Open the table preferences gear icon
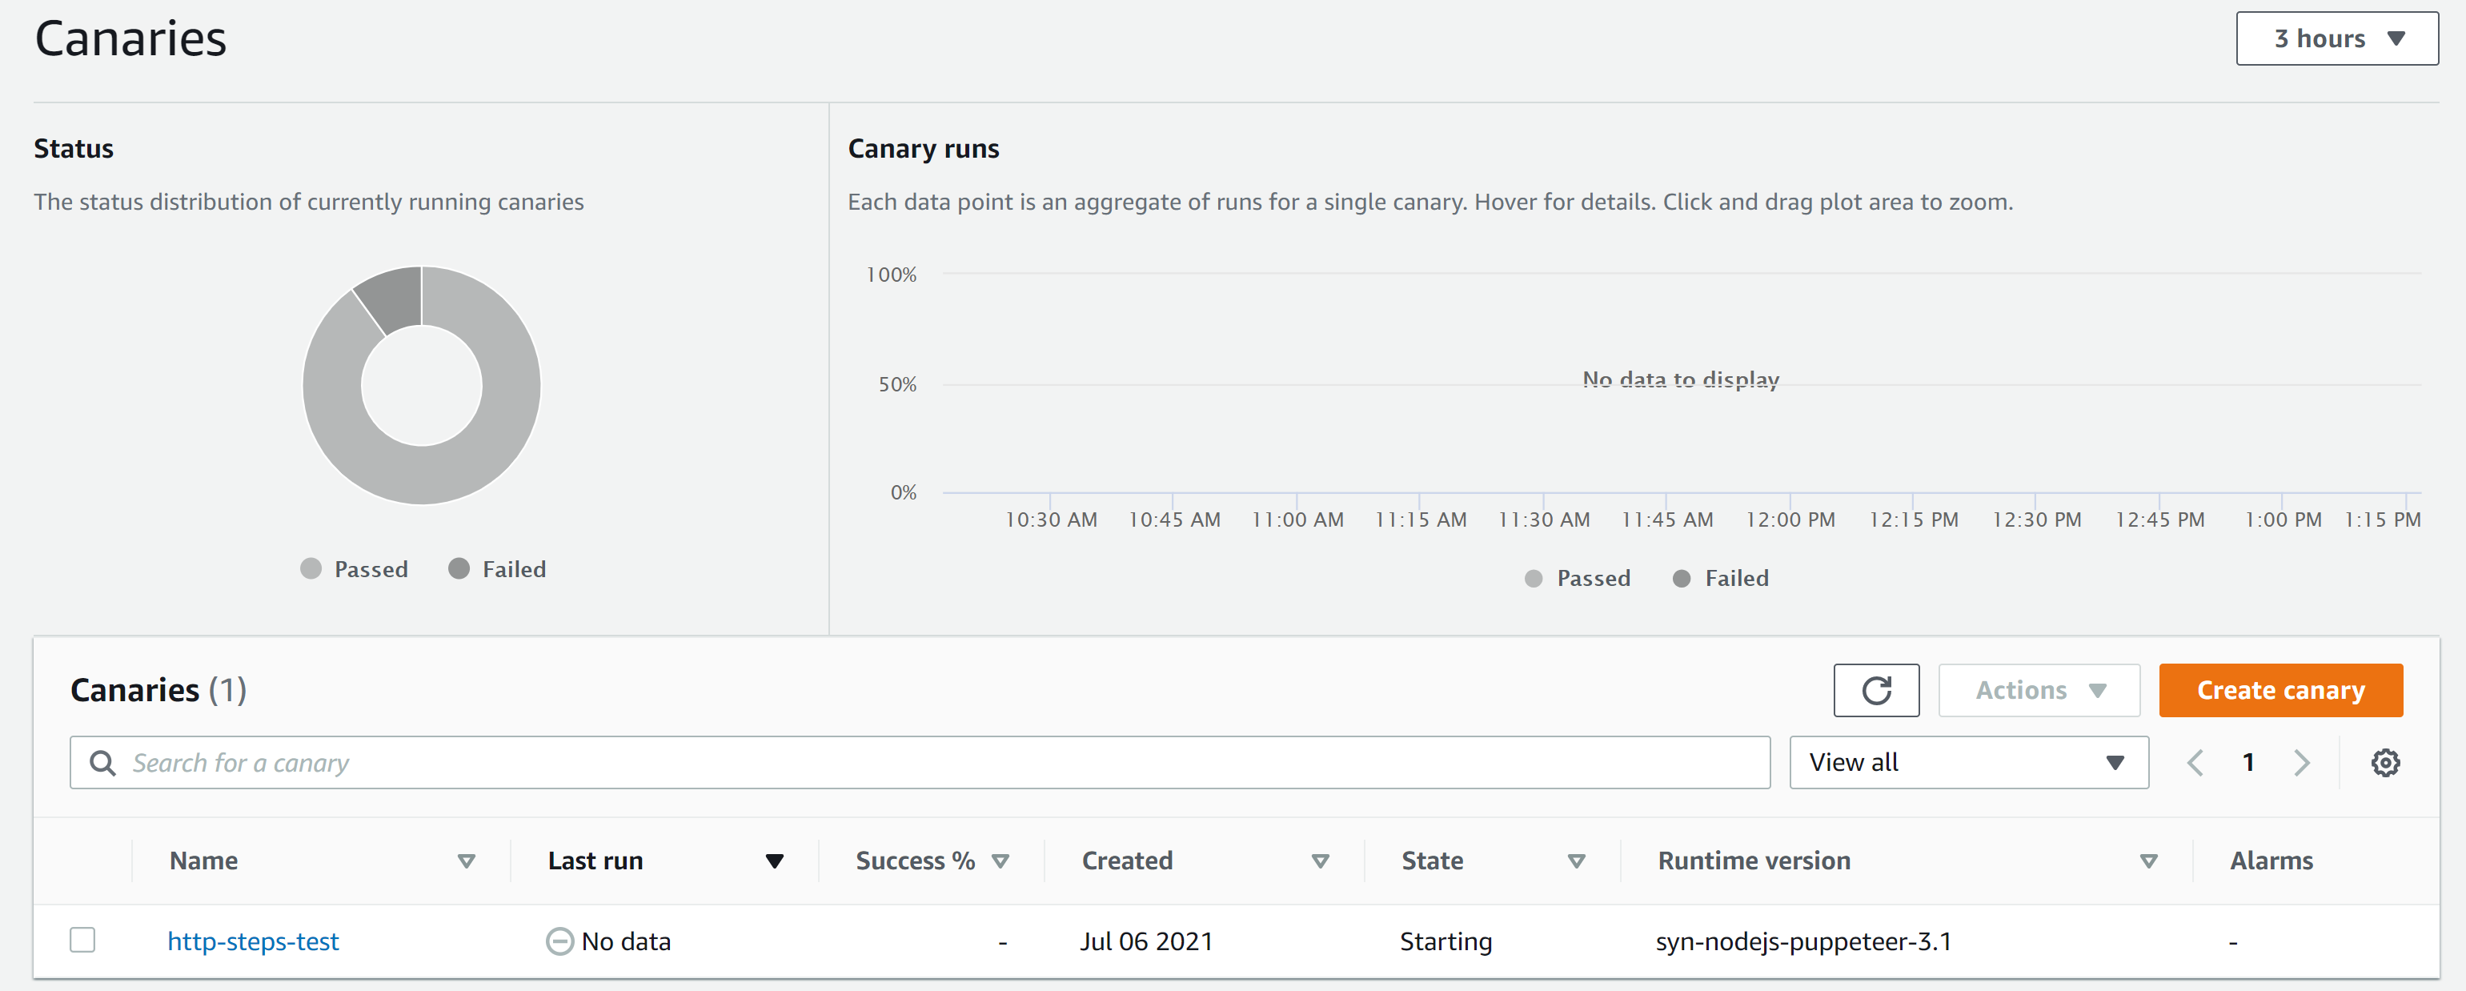Screen dimensions: 2466x991 coord(2387,762)
